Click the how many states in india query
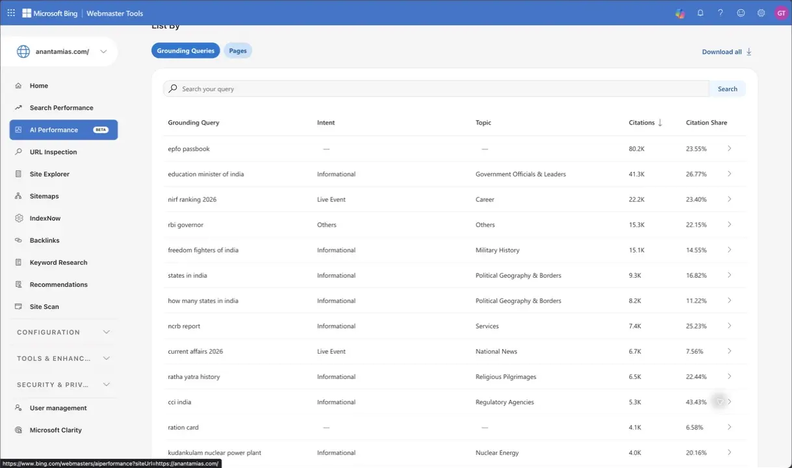 point(203,301)
